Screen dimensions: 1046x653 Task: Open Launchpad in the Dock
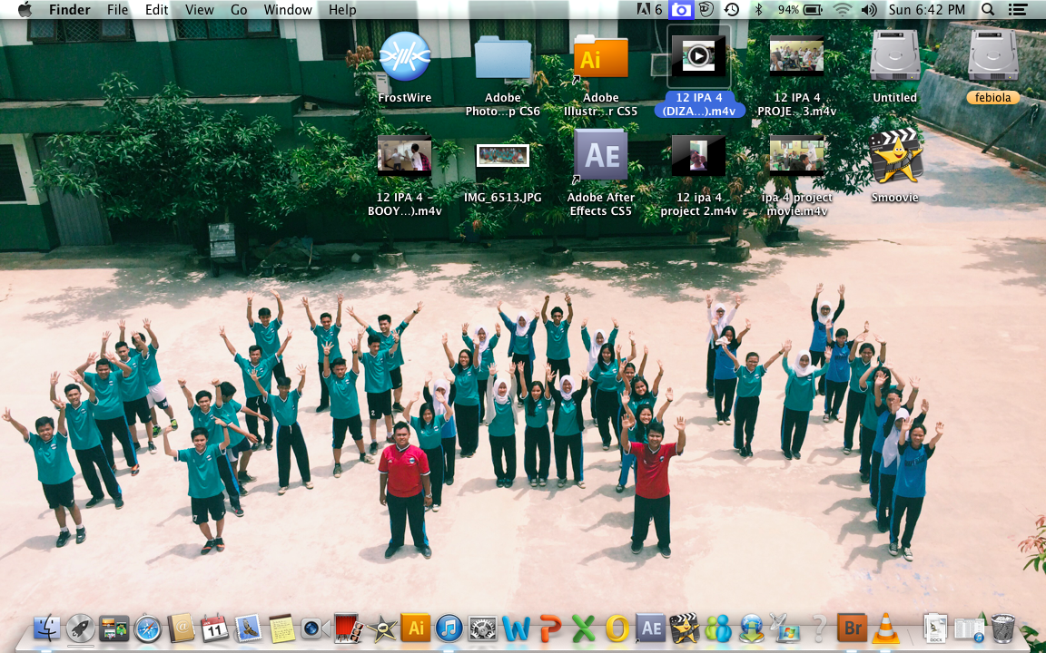click(x=81, y=629)
